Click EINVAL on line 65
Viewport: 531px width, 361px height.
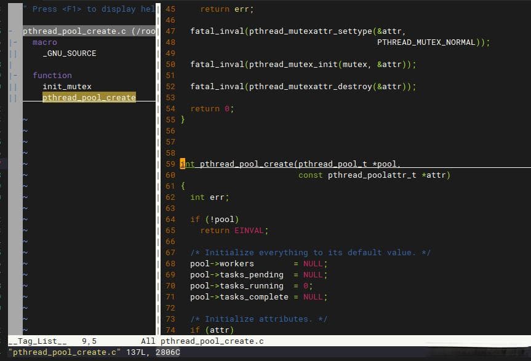click(x=249, y=231)
